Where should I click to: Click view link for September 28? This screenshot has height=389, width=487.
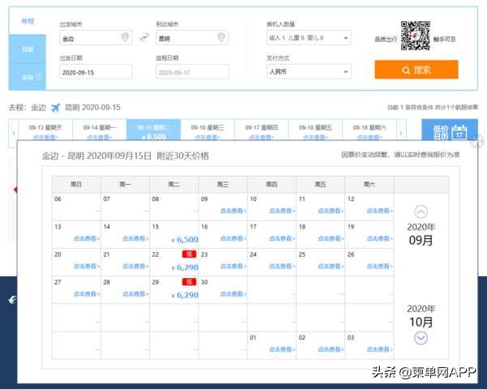tap(135, 294)
